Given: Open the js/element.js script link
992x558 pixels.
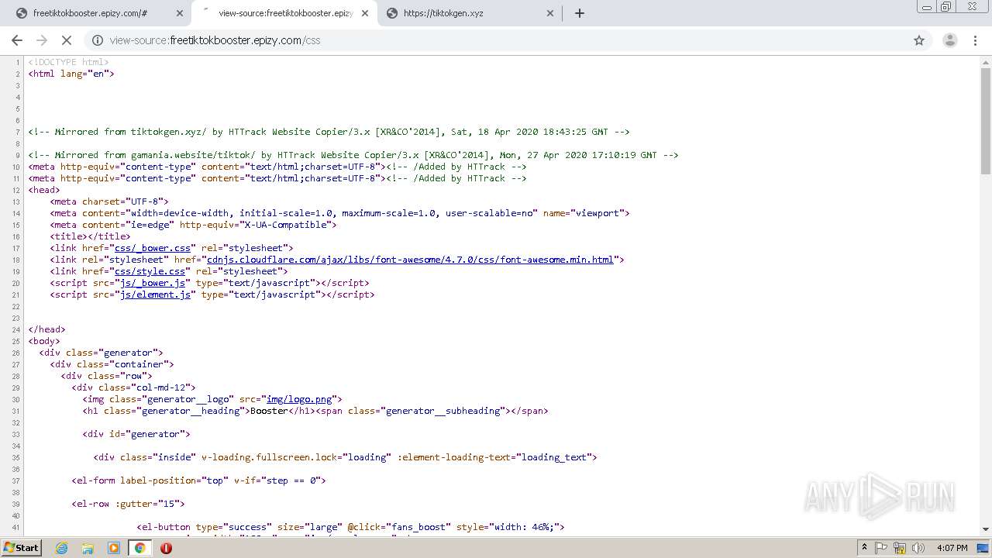Looking at the screenshot, I should pos(155,294).
